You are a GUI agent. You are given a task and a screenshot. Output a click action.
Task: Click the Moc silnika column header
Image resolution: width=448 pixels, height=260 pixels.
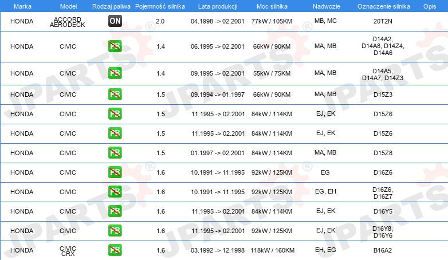click(x=272, y=6)
